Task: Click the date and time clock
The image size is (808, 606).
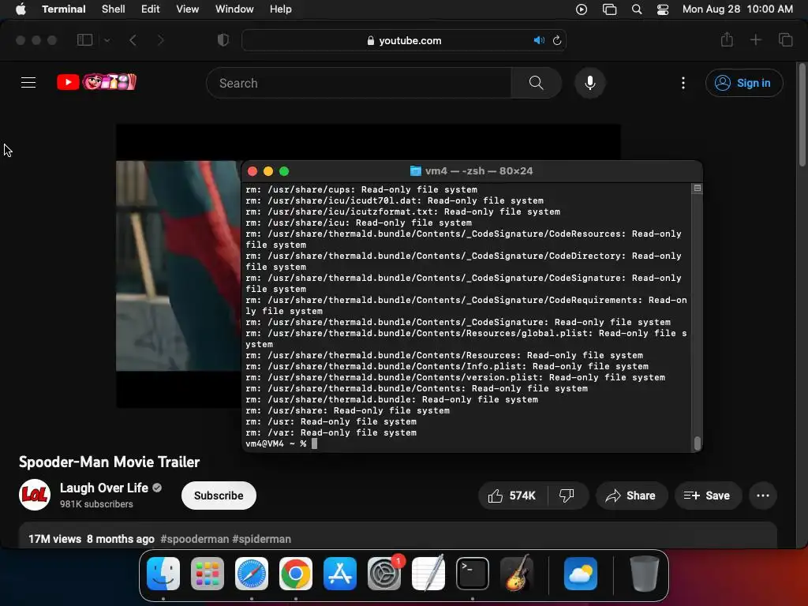Action: [x=738, y=9]
